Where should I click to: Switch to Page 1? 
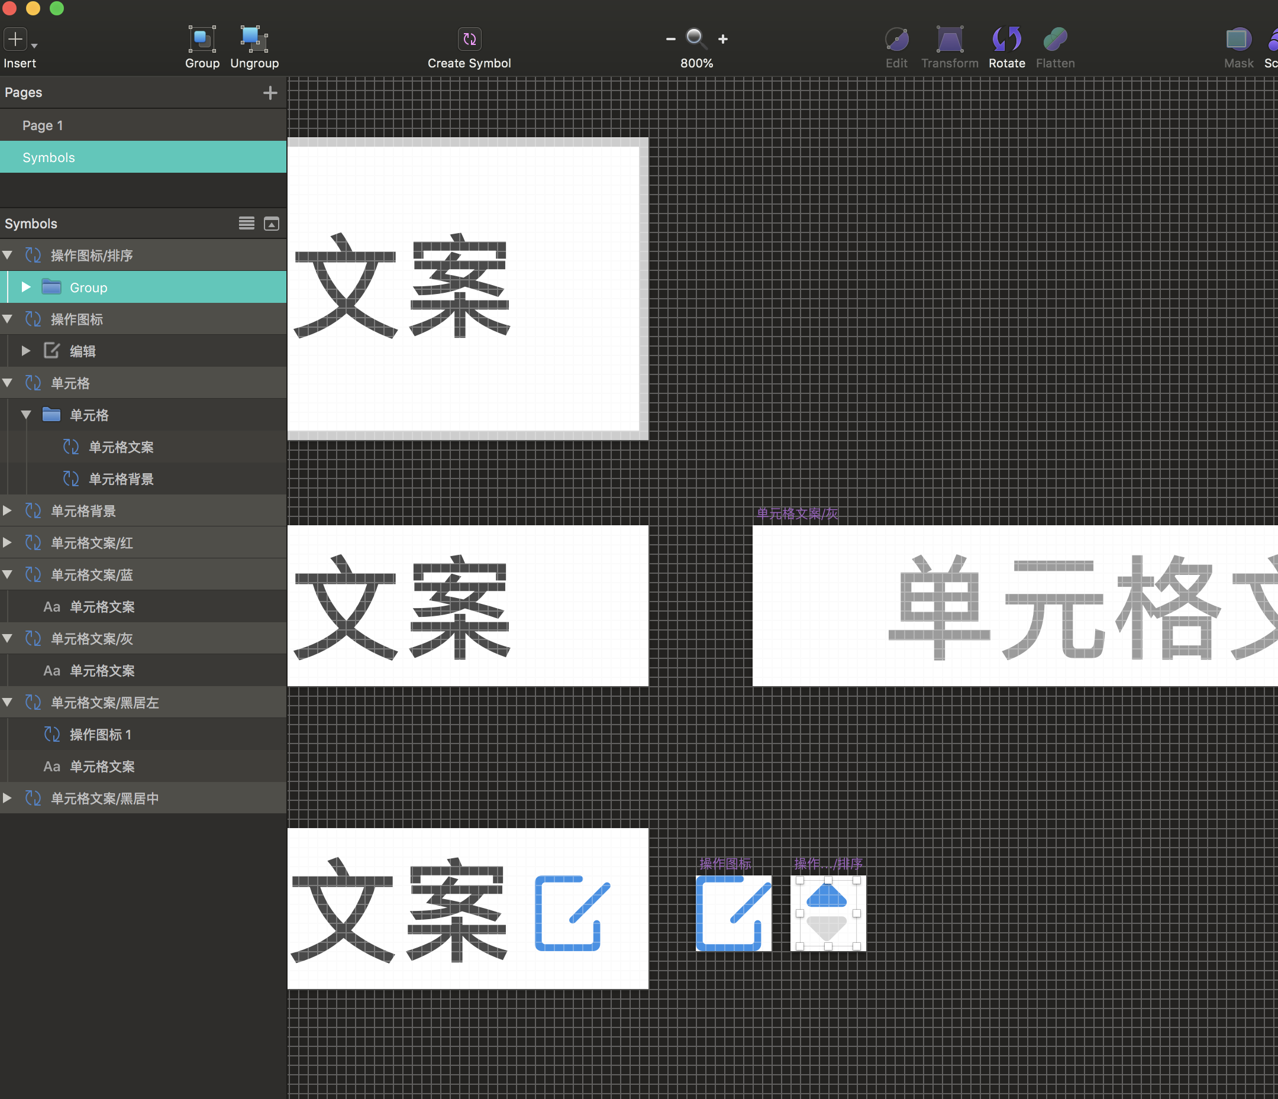pos(43,126)
